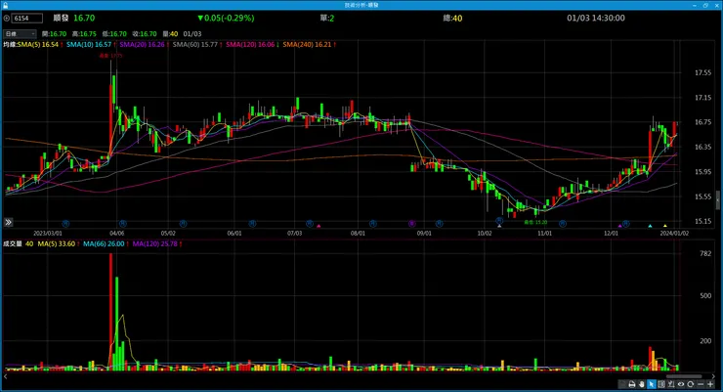Click the cyan triangle marker after 12/01
Viewport: 723px width, 392px height.
point(650,226)
